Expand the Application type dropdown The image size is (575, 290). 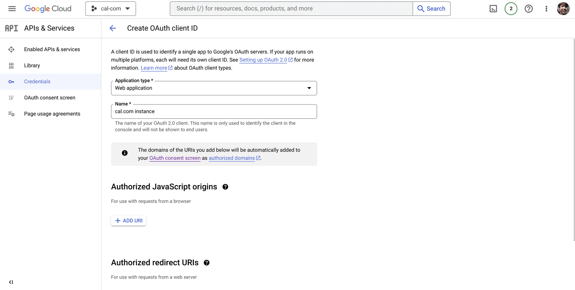pos(214,88)
